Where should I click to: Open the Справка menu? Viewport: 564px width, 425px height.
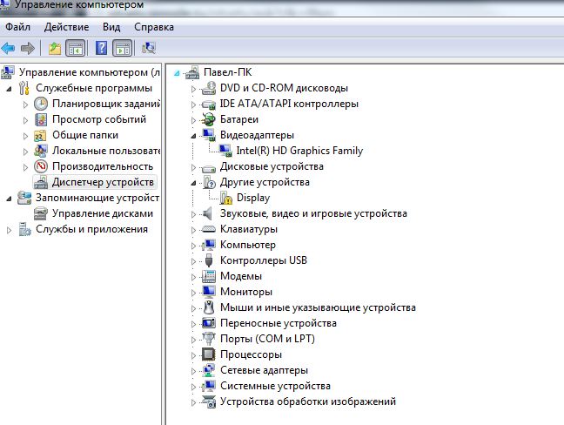pyautogui.click(x=154, y=27)
